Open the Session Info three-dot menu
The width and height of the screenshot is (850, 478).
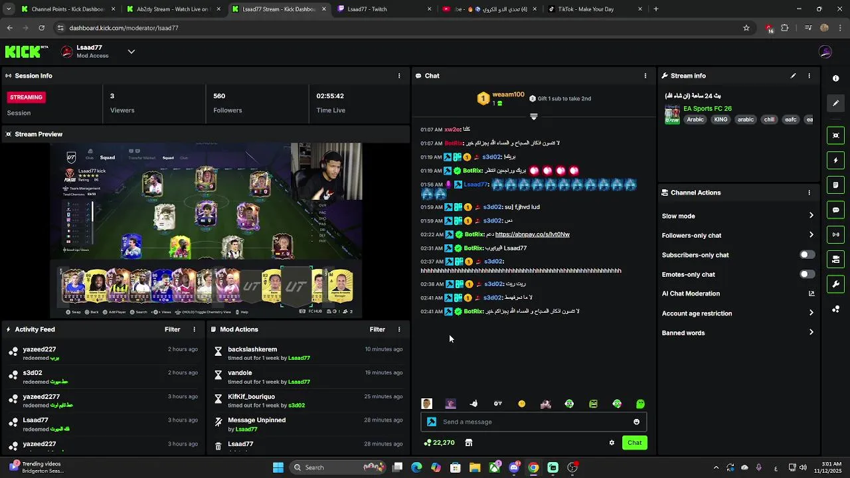click(399, 76)
